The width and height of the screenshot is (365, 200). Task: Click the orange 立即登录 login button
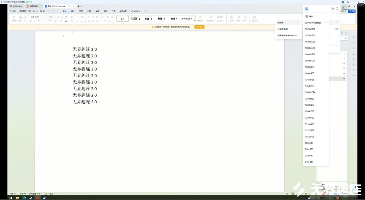point(199,27)
